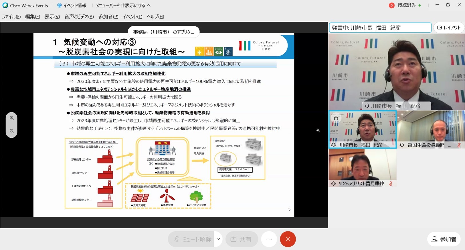Zoom out on the shared slide
Screen dimensions: 465x250
tap(12, 131)
